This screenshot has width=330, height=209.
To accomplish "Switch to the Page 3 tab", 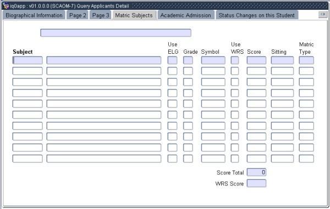I will point(101,15).
